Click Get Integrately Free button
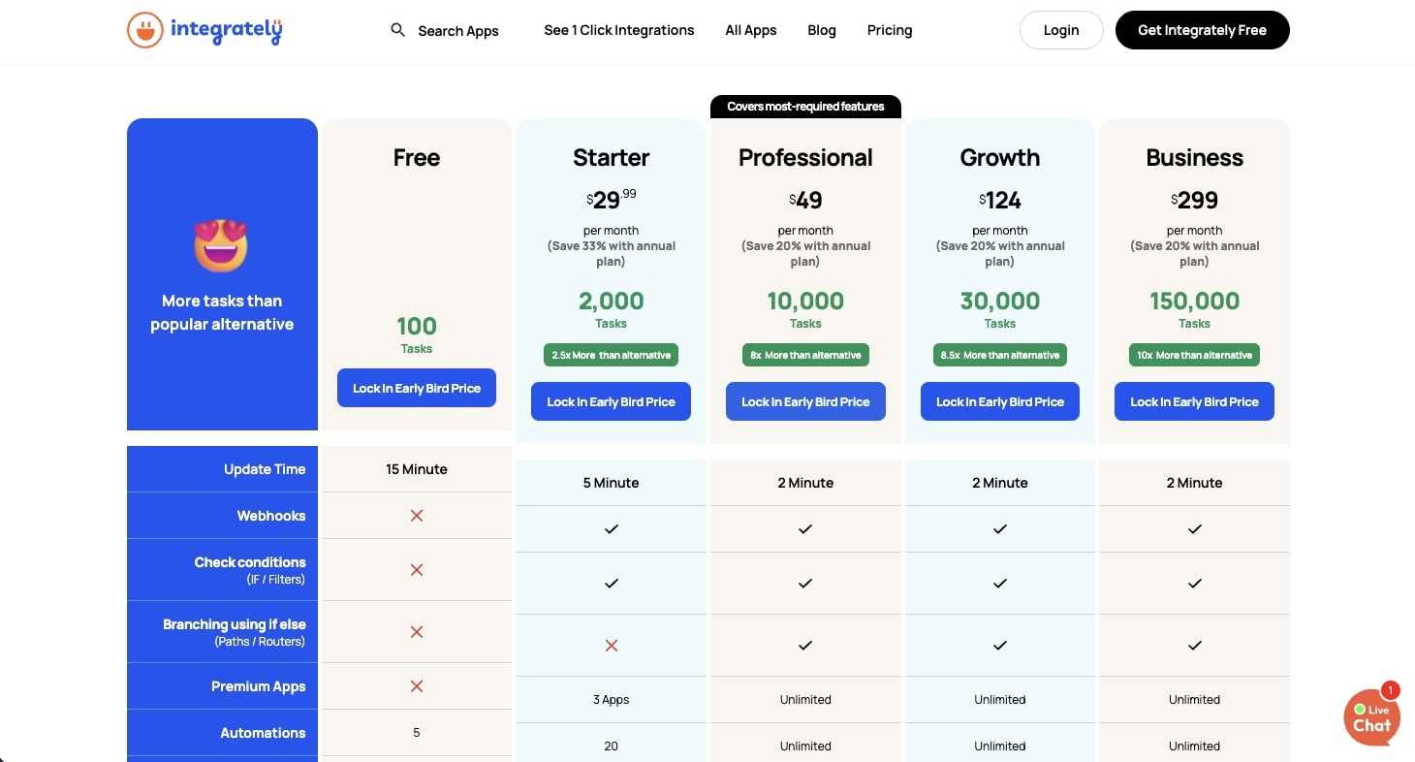Viewport: 1415px width, 762px height. tap(1203, 30)
